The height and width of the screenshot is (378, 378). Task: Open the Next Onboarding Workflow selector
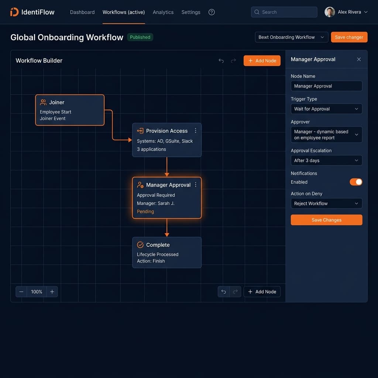(291, 37)
